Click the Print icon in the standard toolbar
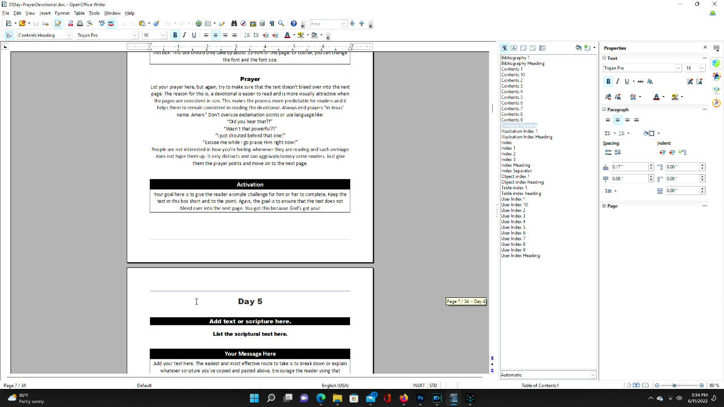Screen dimensions: 724x407 click(x=80, y=24)
